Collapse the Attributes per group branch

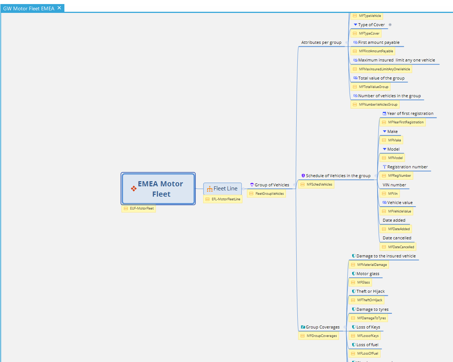[347, 42]
